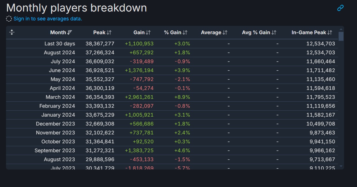Click in-game peak 9,713,667
This screenshot has height=187, width=357.
pos(322,159)
